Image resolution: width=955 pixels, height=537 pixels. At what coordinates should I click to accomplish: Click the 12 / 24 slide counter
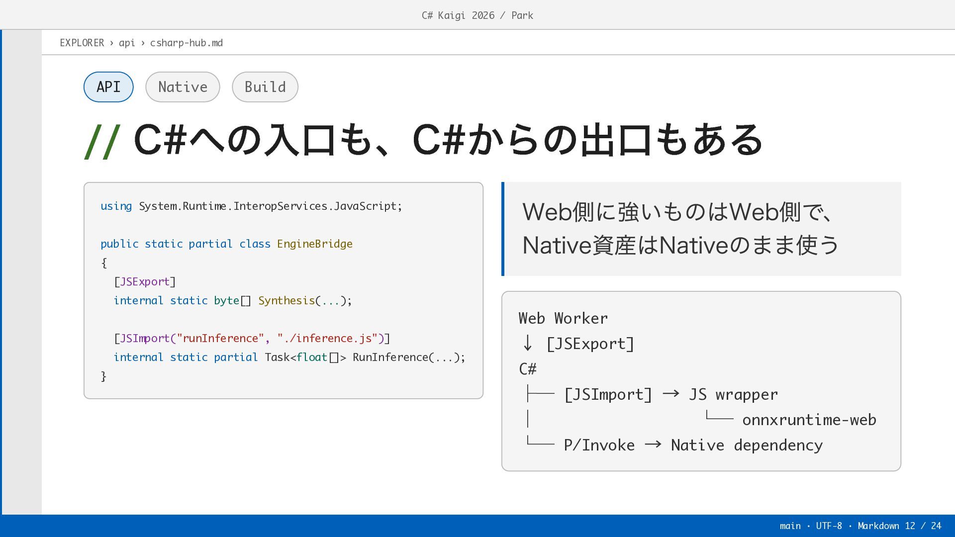point(923,526)
